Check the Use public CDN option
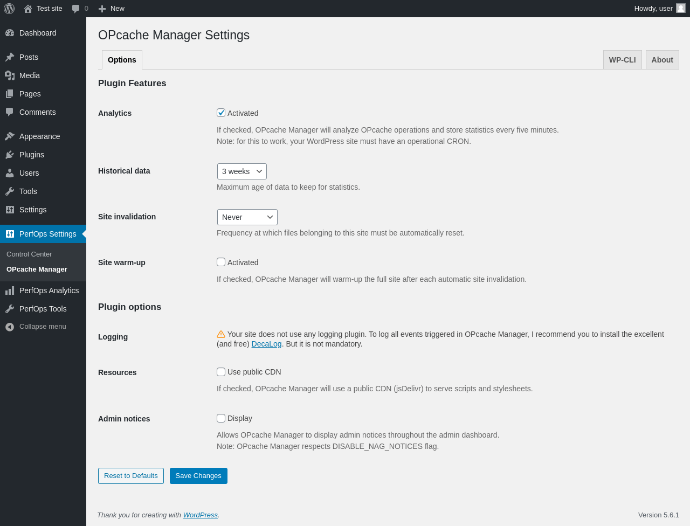 pyautogui.click(x=221, y=372)
